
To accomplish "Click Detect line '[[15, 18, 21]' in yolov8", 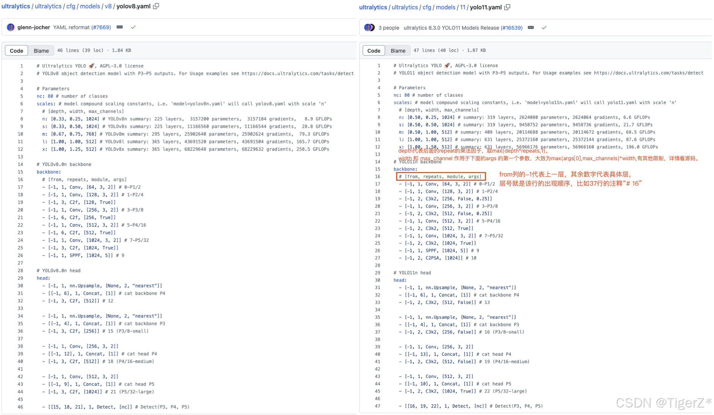I will coord(116,407).
